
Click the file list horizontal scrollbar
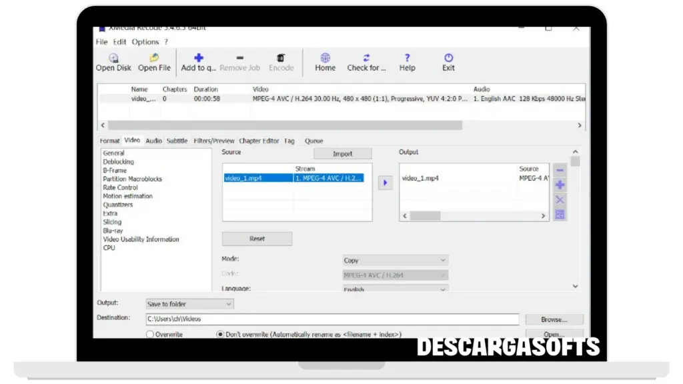[285, 125]
